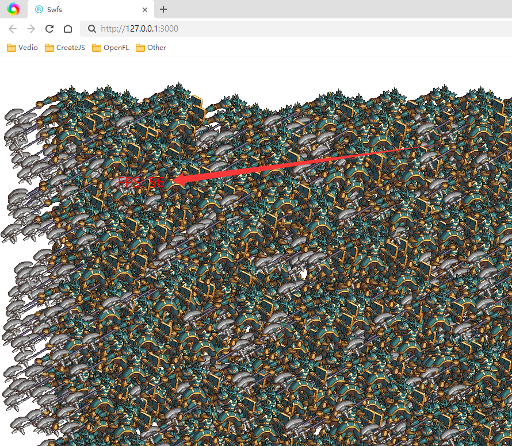
Task: Go forward to next page
Action: 31,29
